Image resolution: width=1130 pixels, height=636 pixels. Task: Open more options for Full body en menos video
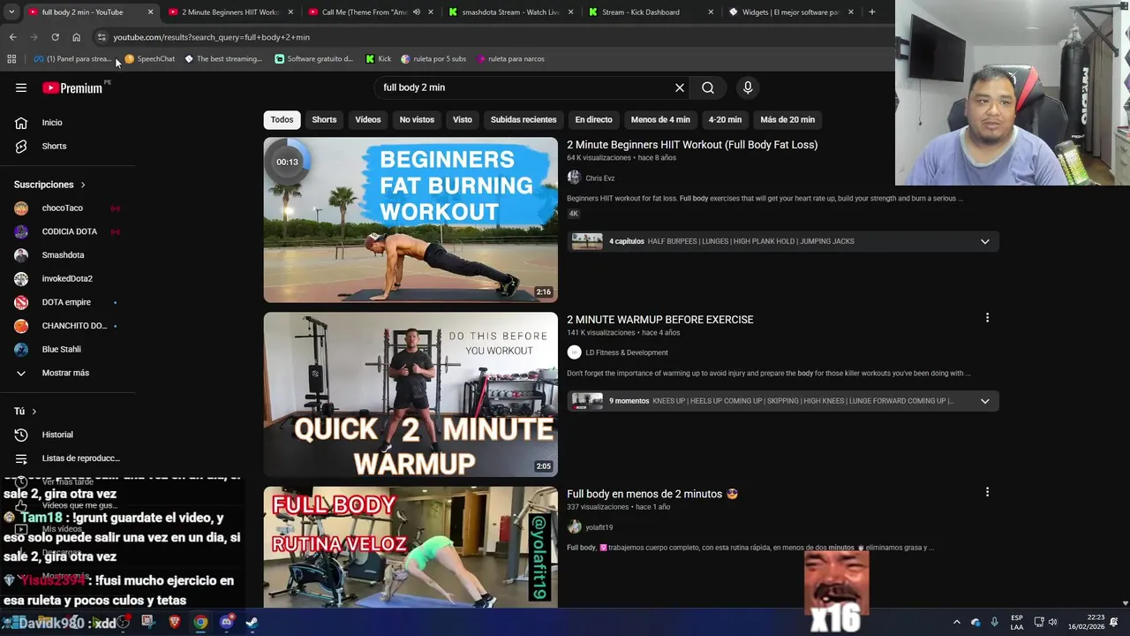[x=987, y=492]
